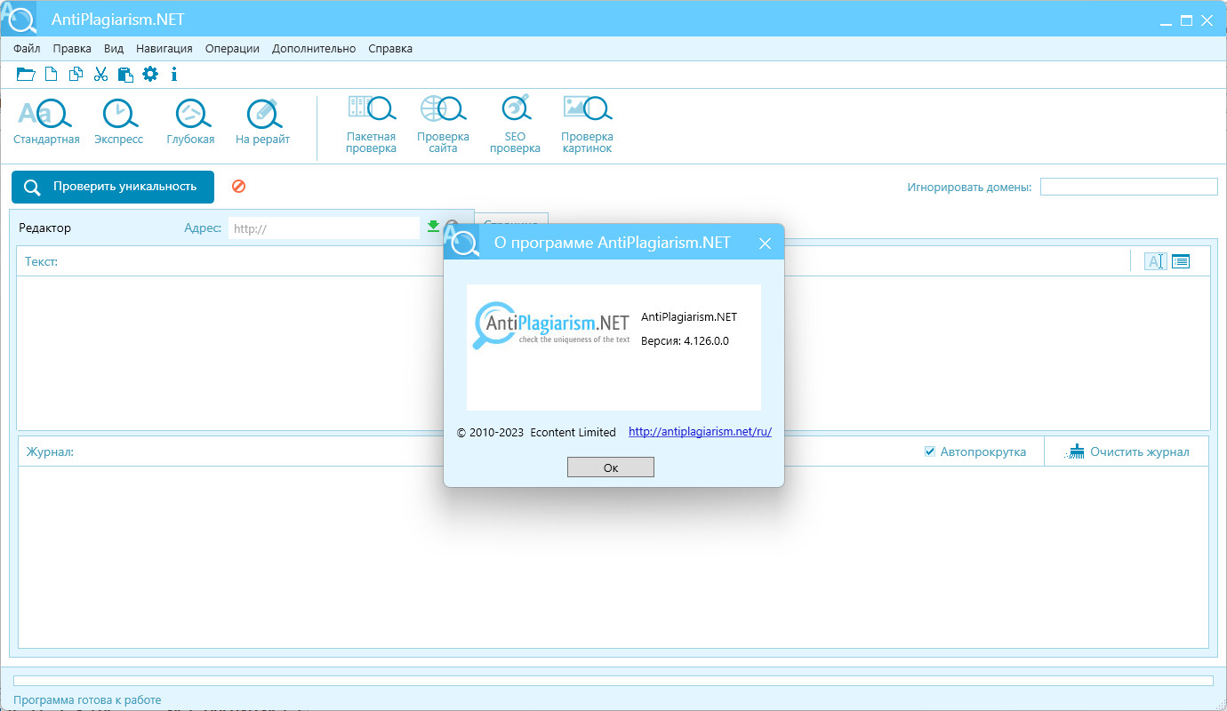Open Проверка картинок tool
This screenshot has width=1227, height=711.
tap(587, 124)
